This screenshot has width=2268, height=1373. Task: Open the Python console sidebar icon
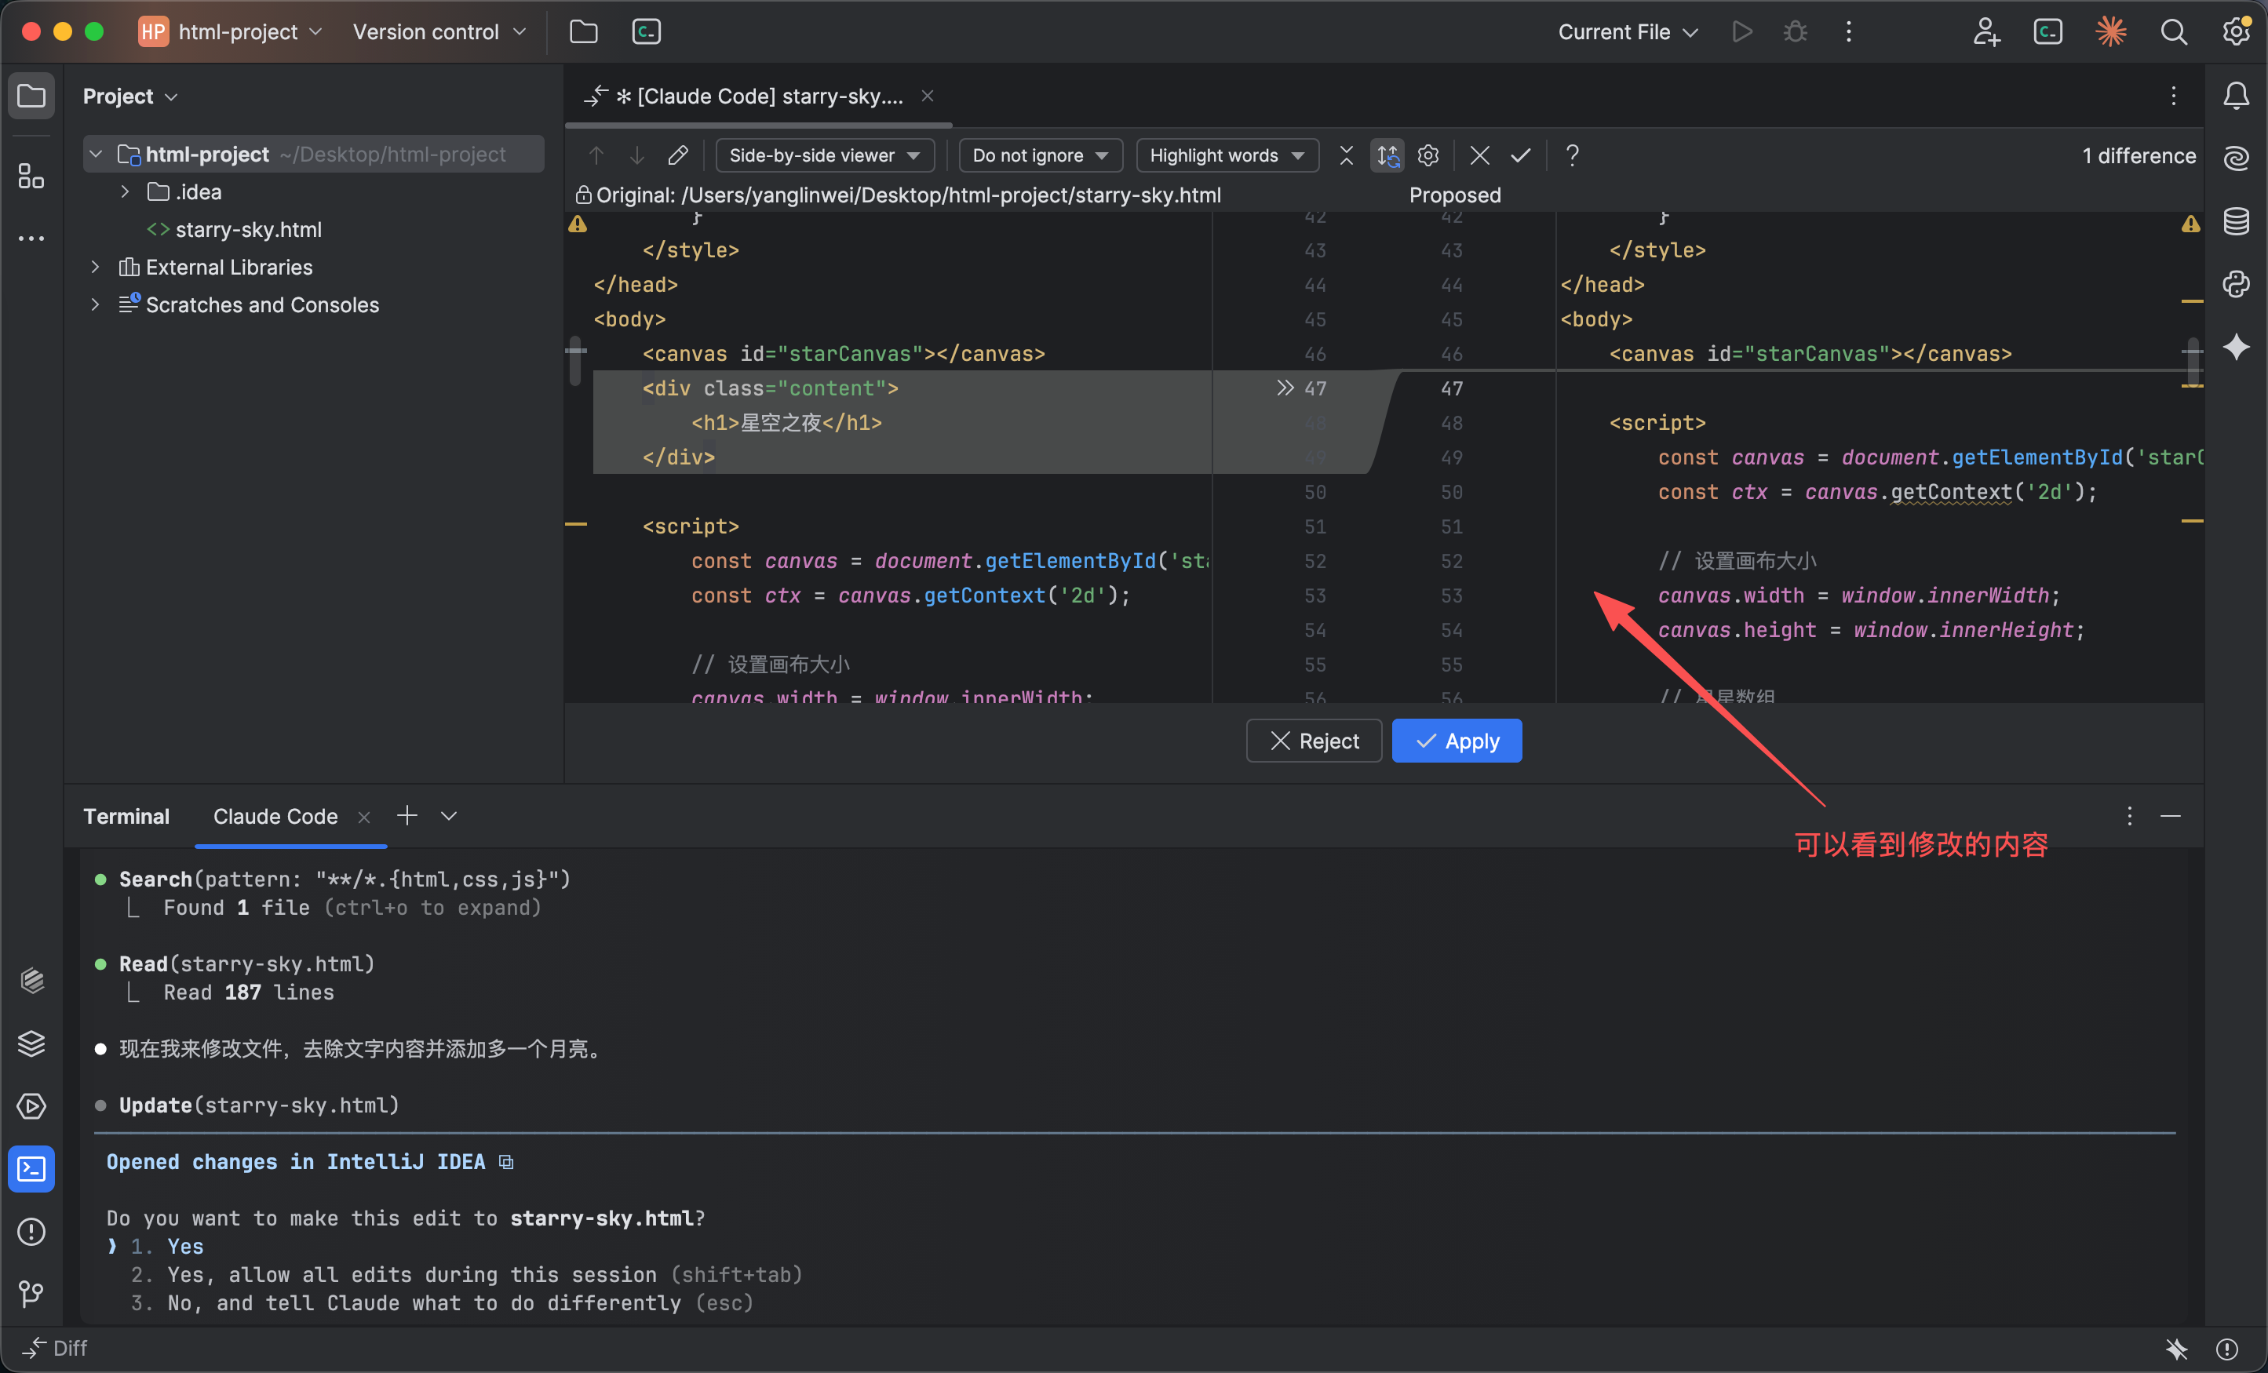(x=2236, y=284)
